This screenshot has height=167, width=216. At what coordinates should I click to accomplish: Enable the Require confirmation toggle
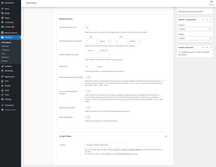point(88,108)
